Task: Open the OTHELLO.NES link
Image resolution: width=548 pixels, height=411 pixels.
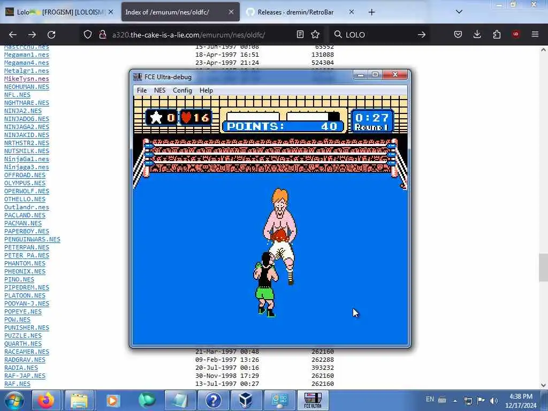Action: click(x=25, y=199)
